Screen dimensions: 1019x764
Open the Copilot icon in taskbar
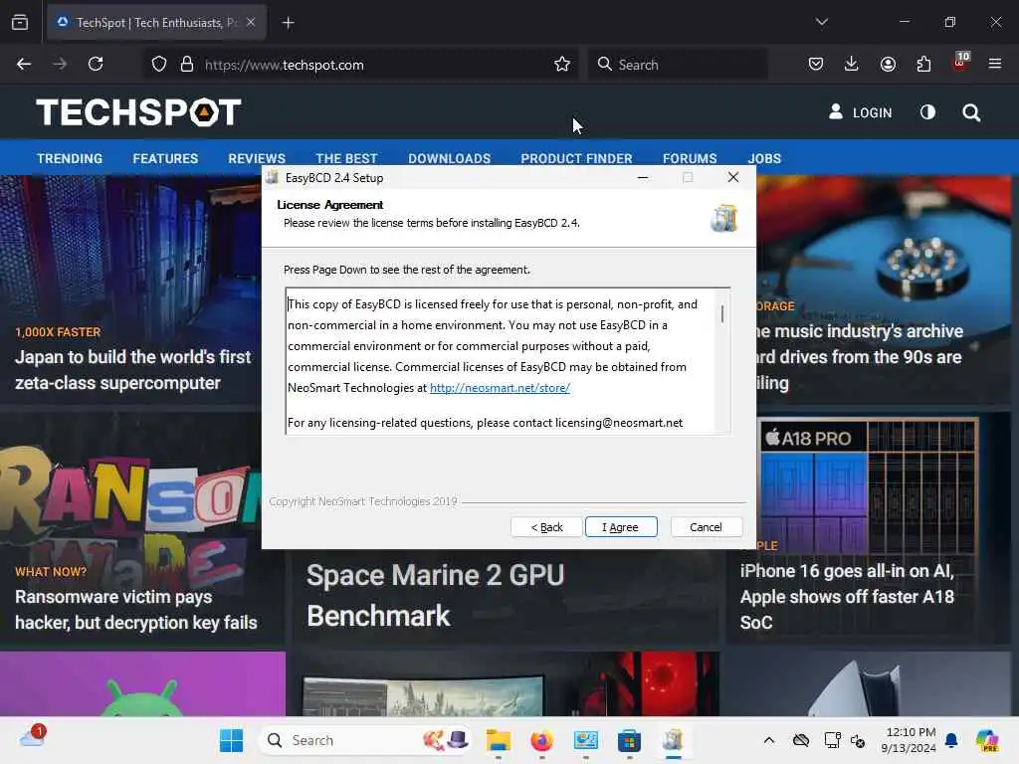click(987, 740)
